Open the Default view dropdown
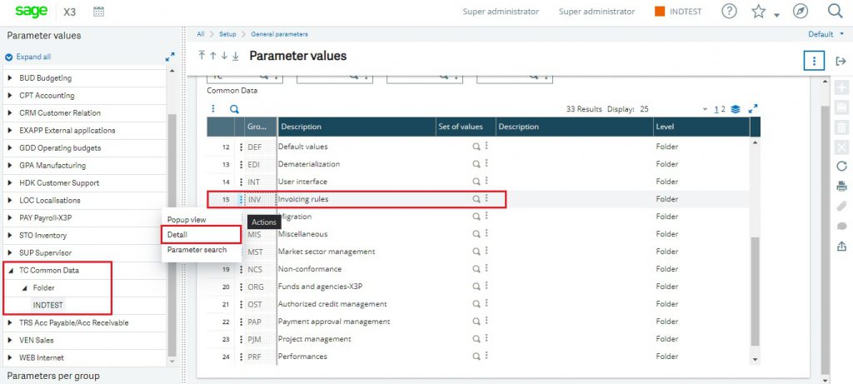This screenshot has width=853, height=384. click(826, 33)
